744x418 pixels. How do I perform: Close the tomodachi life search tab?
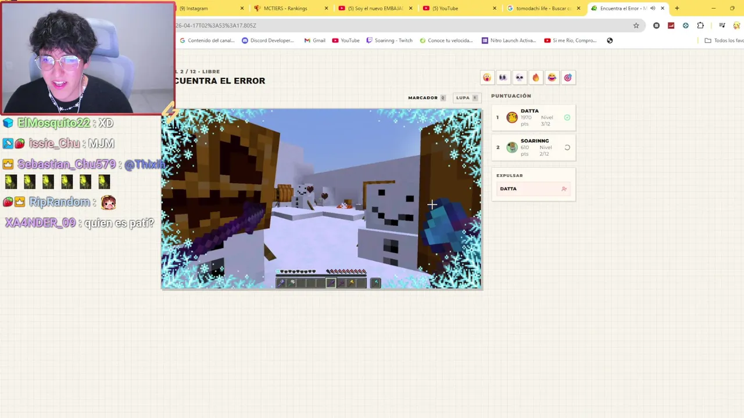(x=578, y=8)
